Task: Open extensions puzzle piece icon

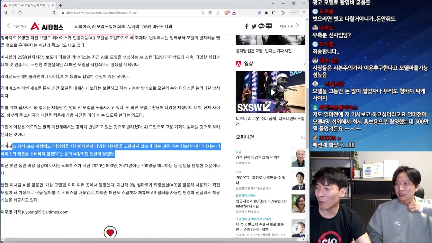Action: [266, 13]
